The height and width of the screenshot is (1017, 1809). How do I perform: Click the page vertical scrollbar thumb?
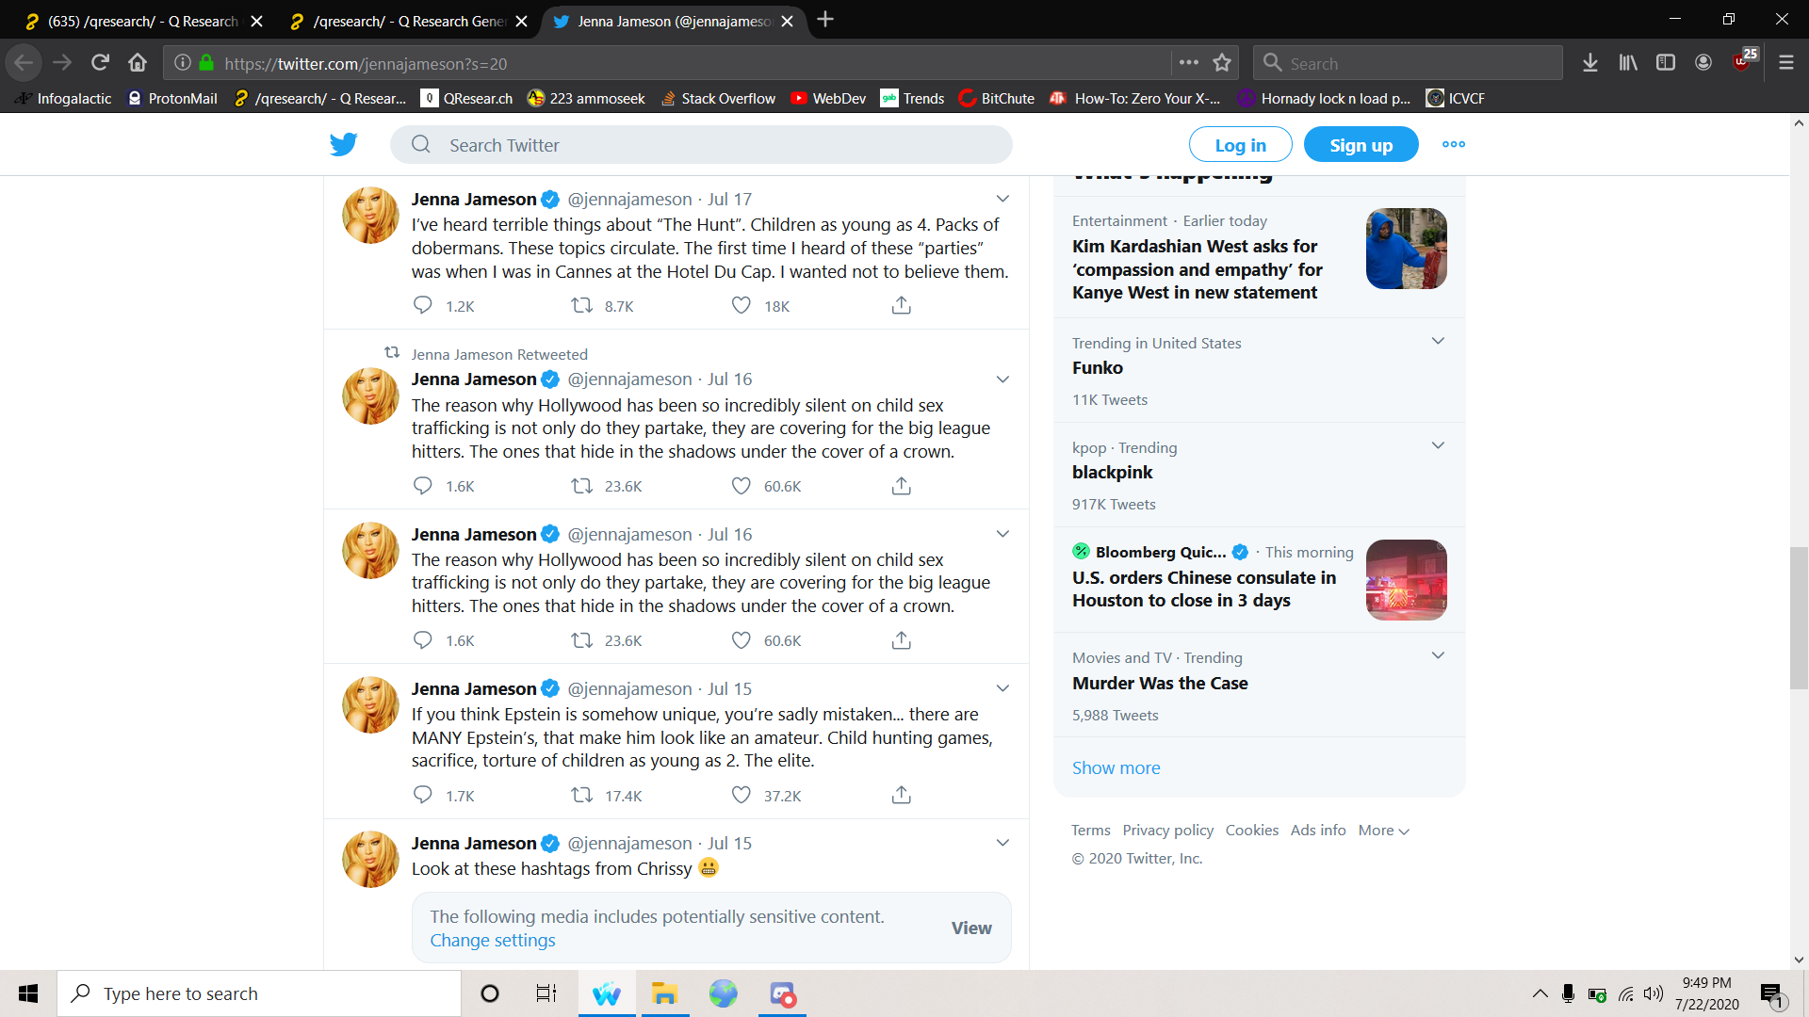click(1799, 618)
